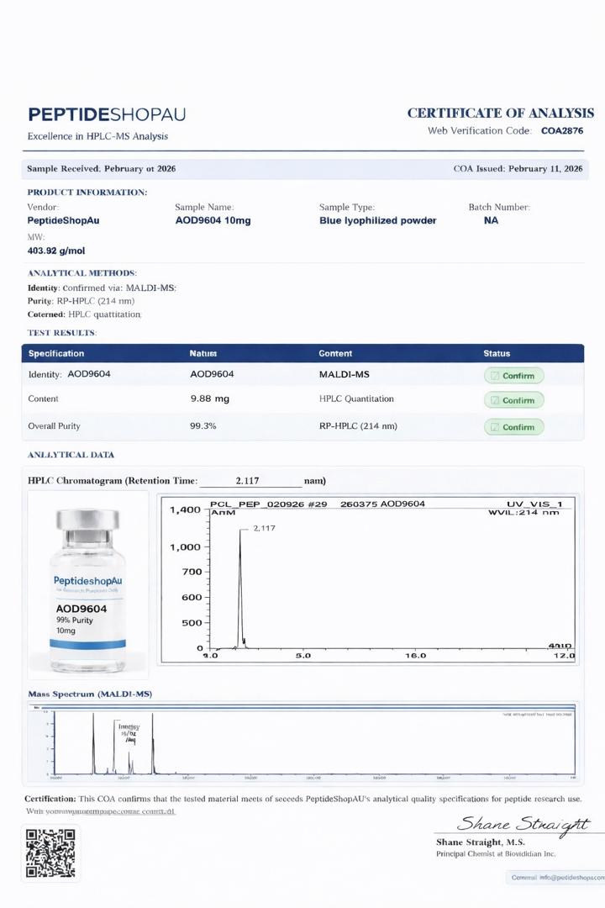Click the PRODUCT INFORMATION heading
This screenshot has height=908, width=605.
click(87, 193)
